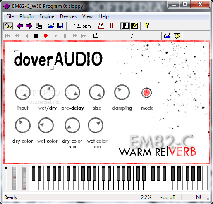Click the play triangle button

point(55,36)
